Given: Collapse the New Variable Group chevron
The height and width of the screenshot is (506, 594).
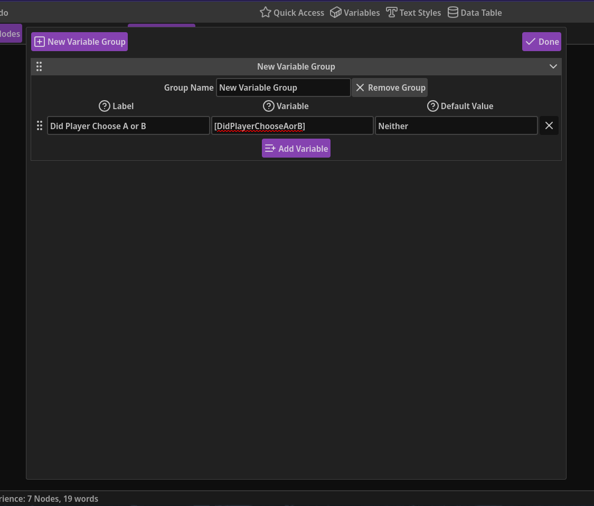Looking at the screenshot, I should [x=553, y=66].
